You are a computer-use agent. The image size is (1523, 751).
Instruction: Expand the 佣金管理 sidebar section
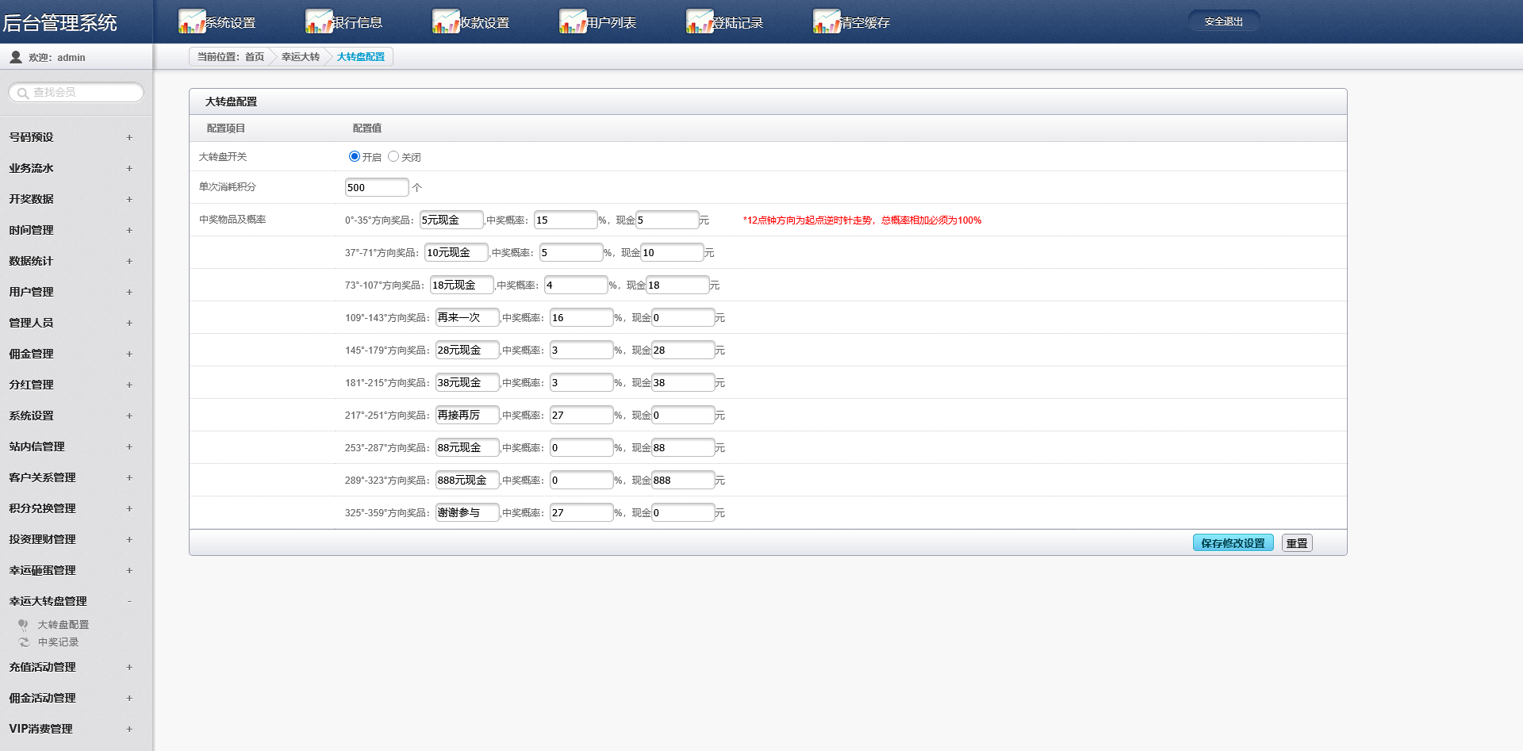click(x=70, y=354)
